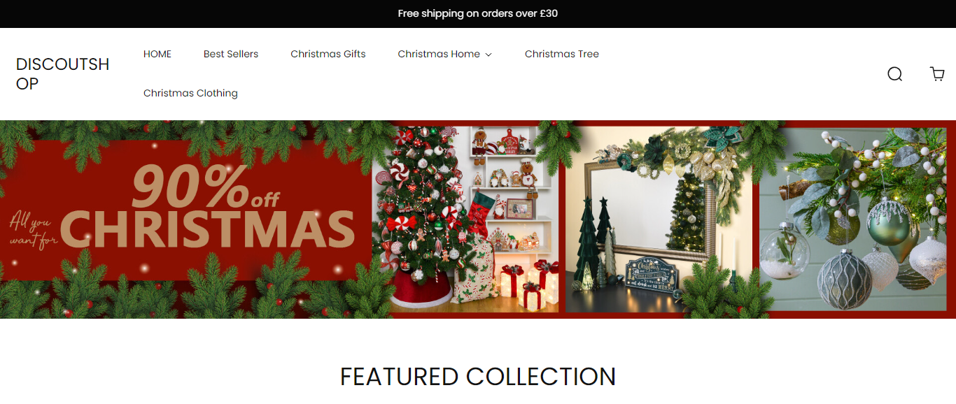Expand the Christmas Home chevron arrow
The width and height of the screenshot is (956, 404).
488,55
